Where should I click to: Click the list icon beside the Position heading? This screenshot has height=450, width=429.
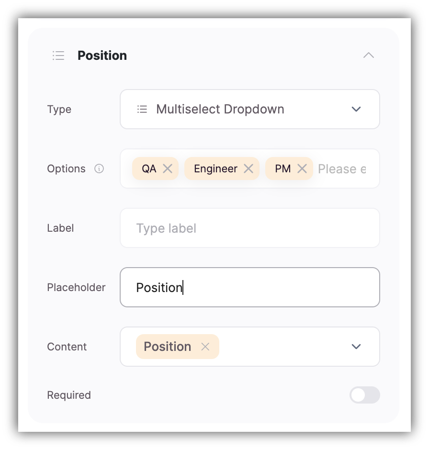tap(58, 56)
